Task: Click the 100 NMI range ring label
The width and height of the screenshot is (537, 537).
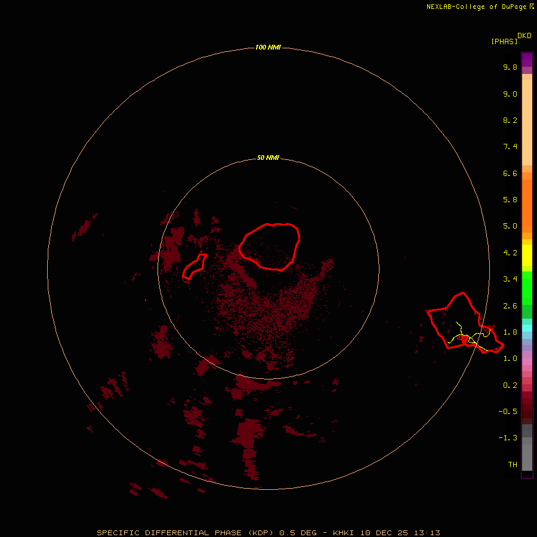Action: 268,47
